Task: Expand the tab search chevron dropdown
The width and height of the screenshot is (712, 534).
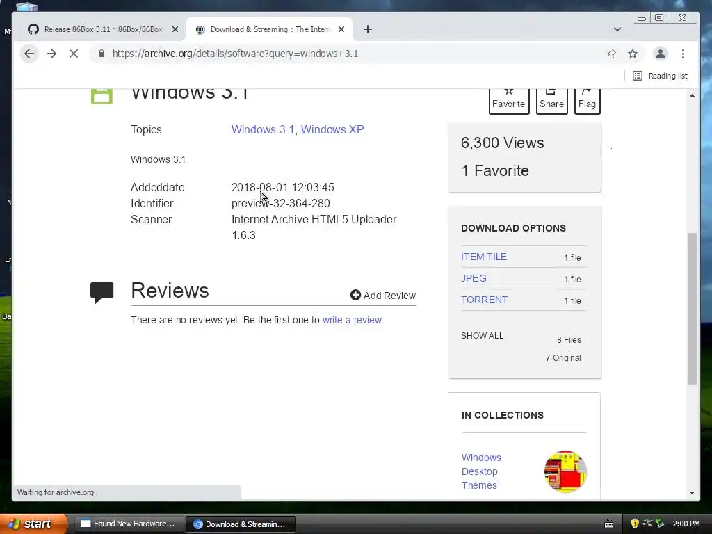Action: coord(617,29)
